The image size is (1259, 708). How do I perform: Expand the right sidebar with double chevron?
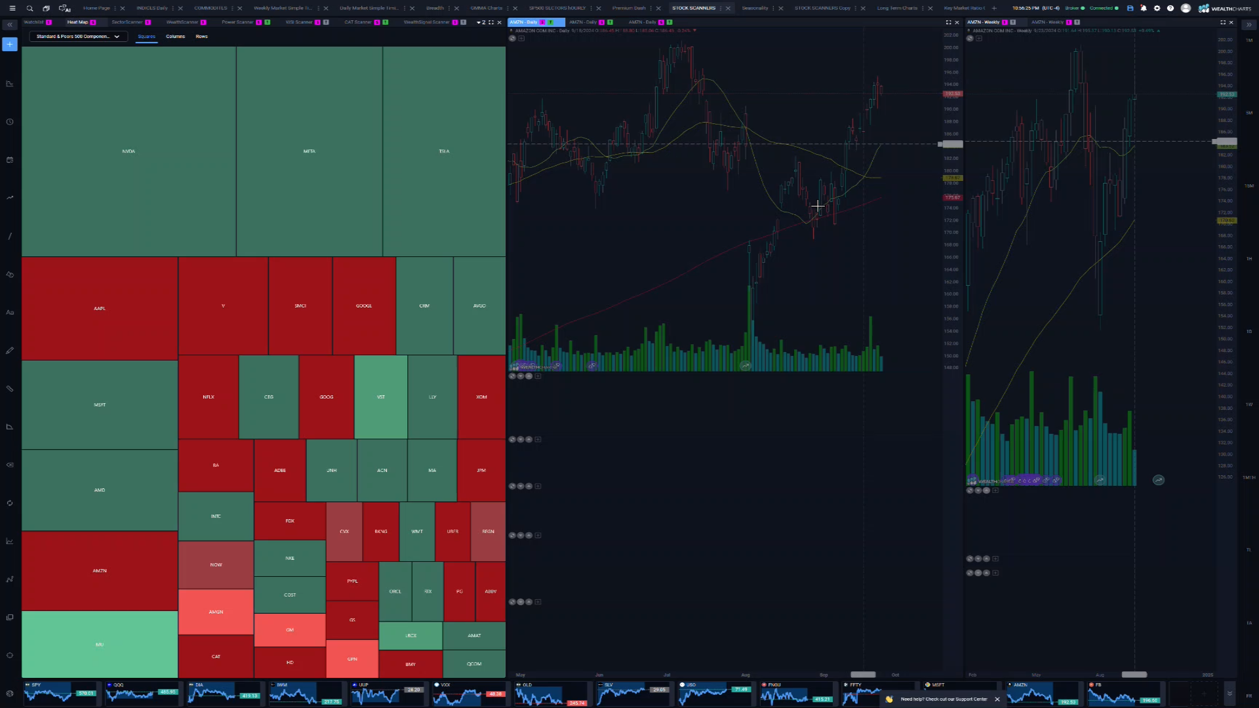click(x=1249, y=25)
